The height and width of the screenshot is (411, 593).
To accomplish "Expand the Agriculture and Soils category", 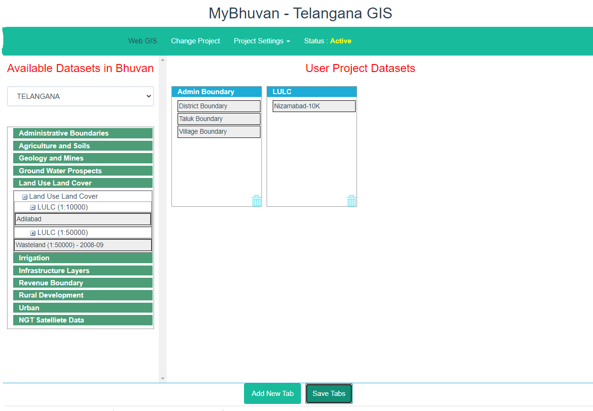I will click(x=83, y=146).
